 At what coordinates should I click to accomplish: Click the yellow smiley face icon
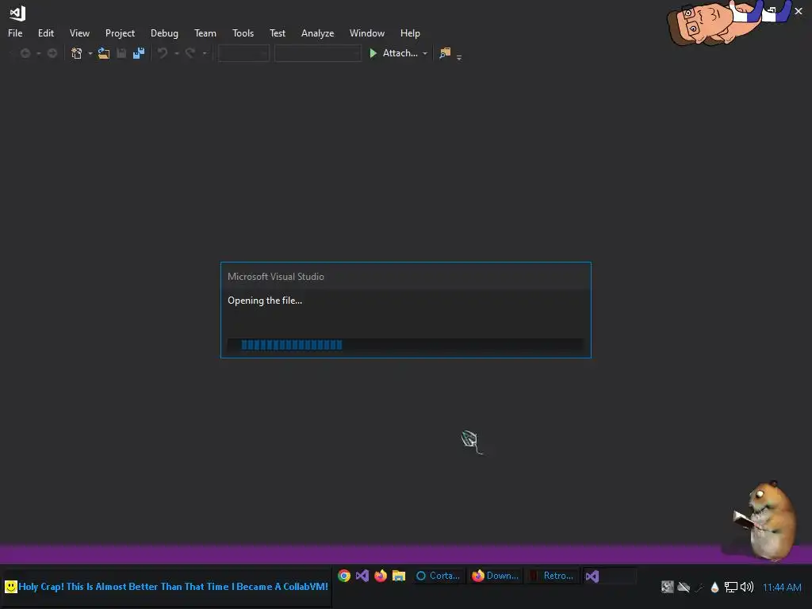(11, 586)
